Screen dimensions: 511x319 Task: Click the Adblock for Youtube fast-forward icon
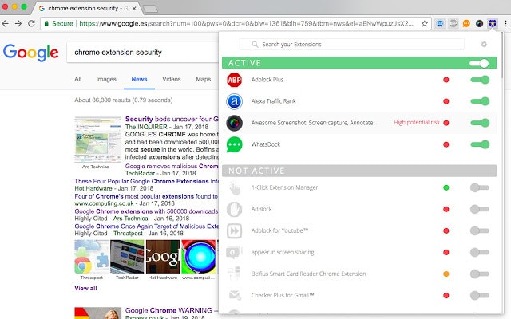click(x=234, y=230)
